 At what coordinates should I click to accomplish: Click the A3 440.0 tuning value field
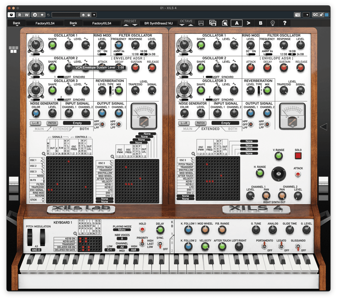36,250
